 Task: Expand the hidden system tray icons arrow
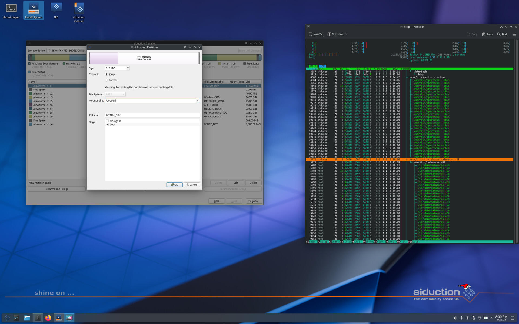click(491, 318)
